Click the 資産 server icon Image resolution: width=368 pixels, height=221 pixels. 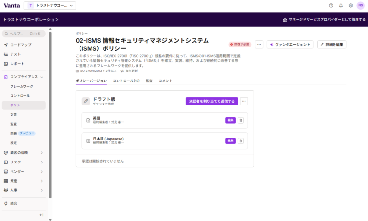(x=6, y=181)
